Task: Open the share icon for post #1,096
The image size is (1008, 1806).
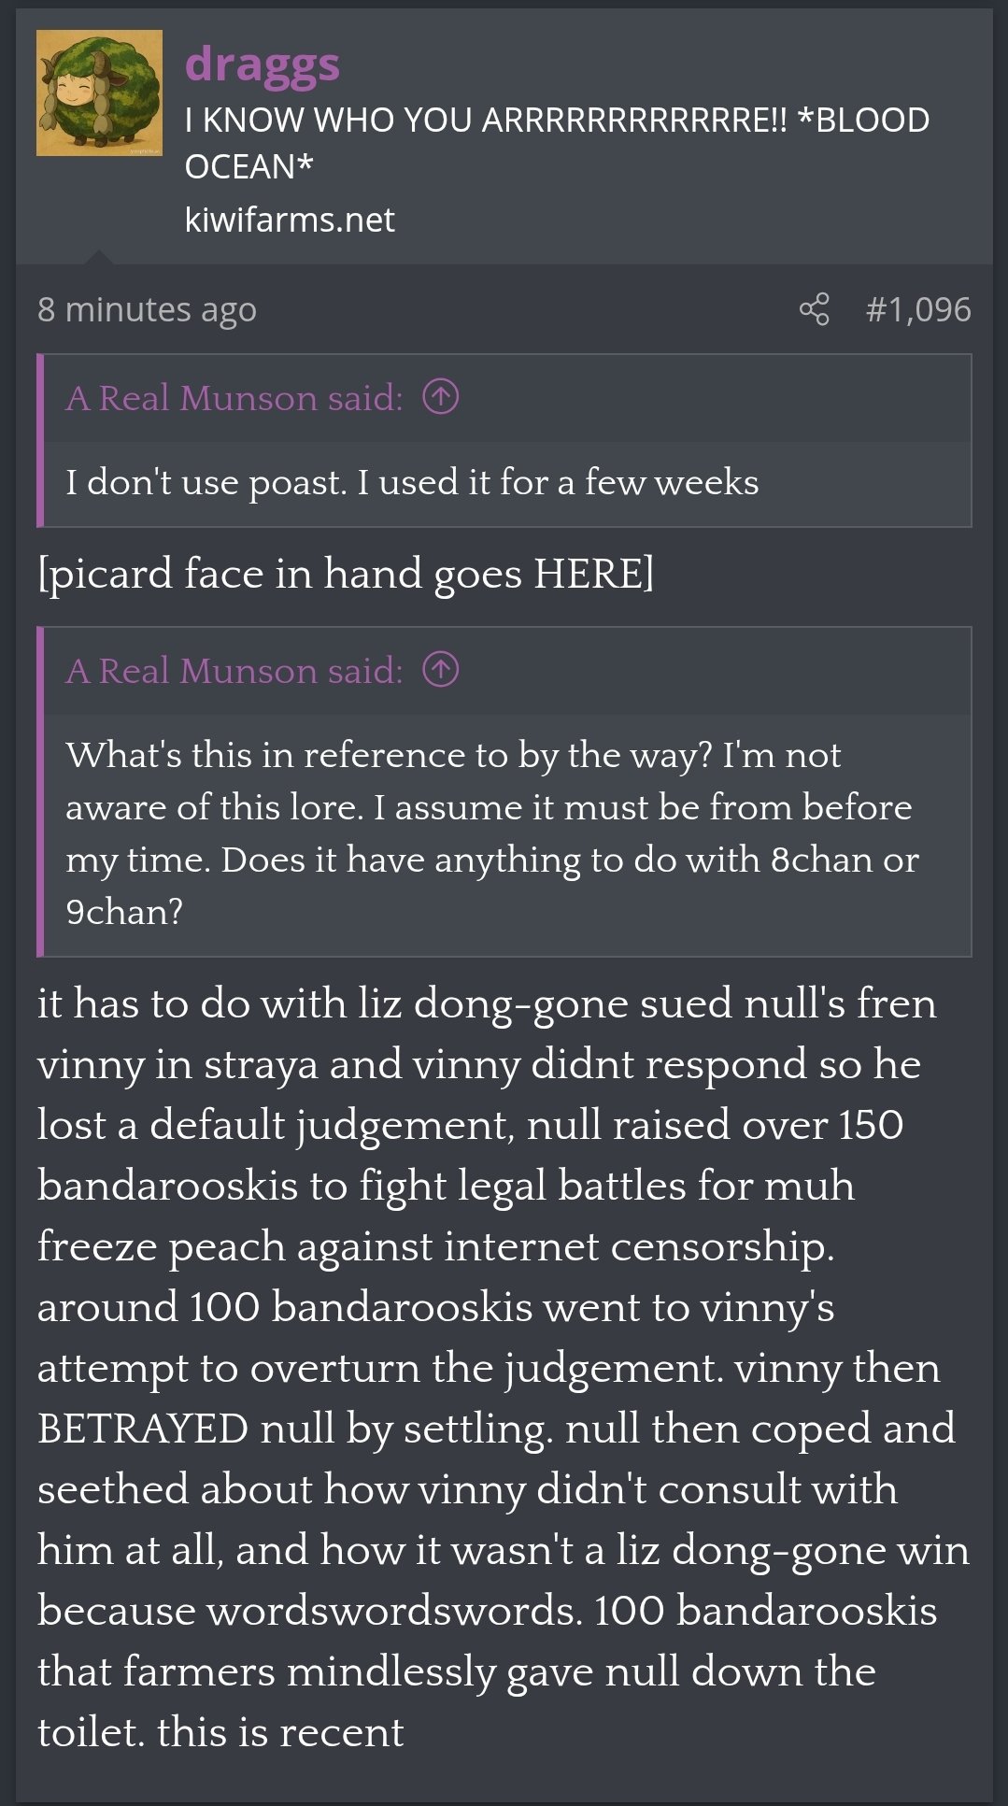Action: (814, 309)
